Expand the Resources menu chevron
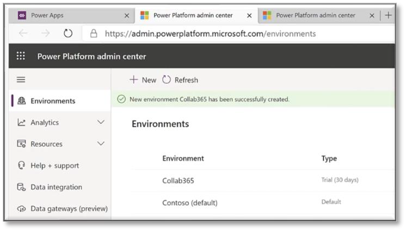Viewport: 406px width, 231px height. tap(101, 143)
